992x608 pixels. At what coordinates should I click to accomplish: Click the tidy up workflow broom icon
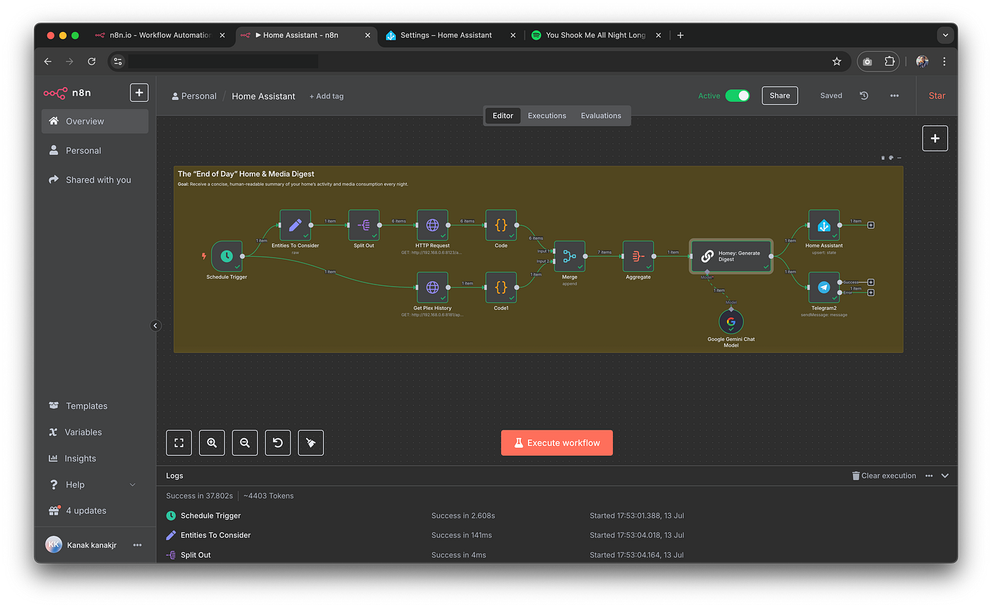[310, 442]
